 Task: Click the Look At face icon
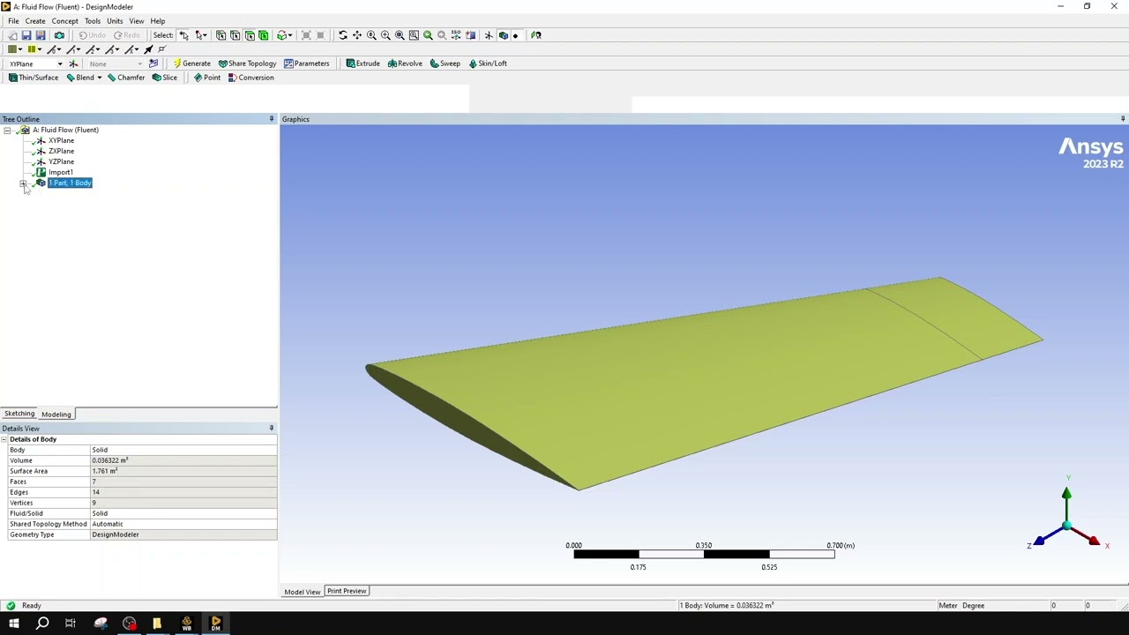click(535, 35)
